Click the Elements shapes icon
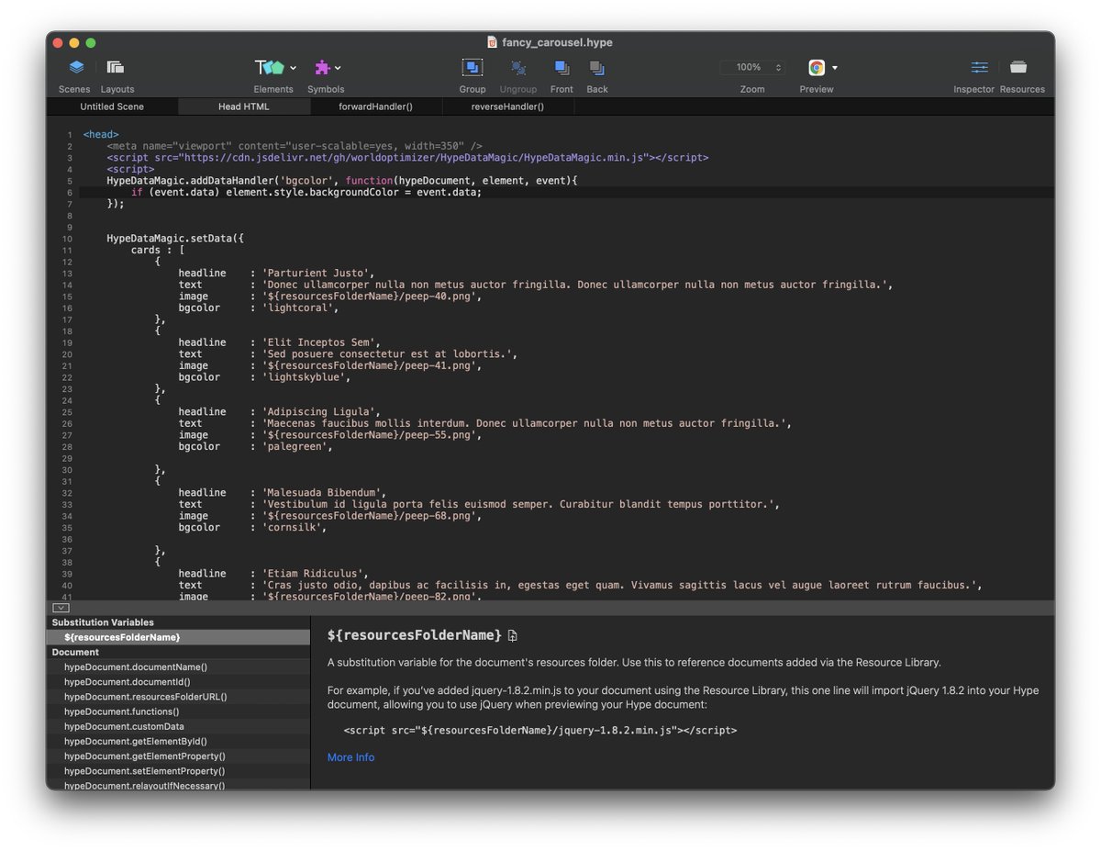The height and width of the screenshot is (851, 1101). click(x=270, y=67)
